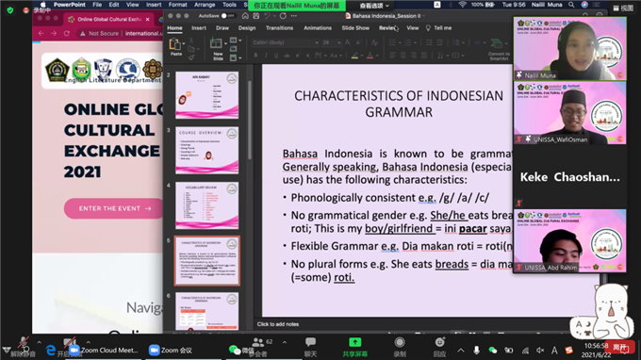The image size is (641, 360).
Task: Open the font color dropdown arrow
Action: [x=377, y=56]
